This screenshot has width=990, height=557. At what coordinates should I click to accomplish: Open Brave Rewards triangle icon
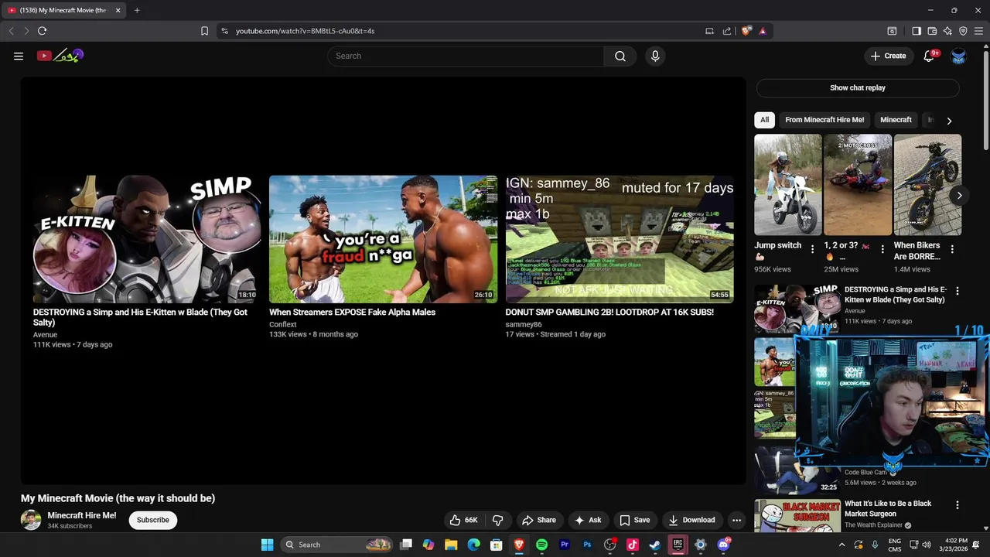[x=763, y=31]
